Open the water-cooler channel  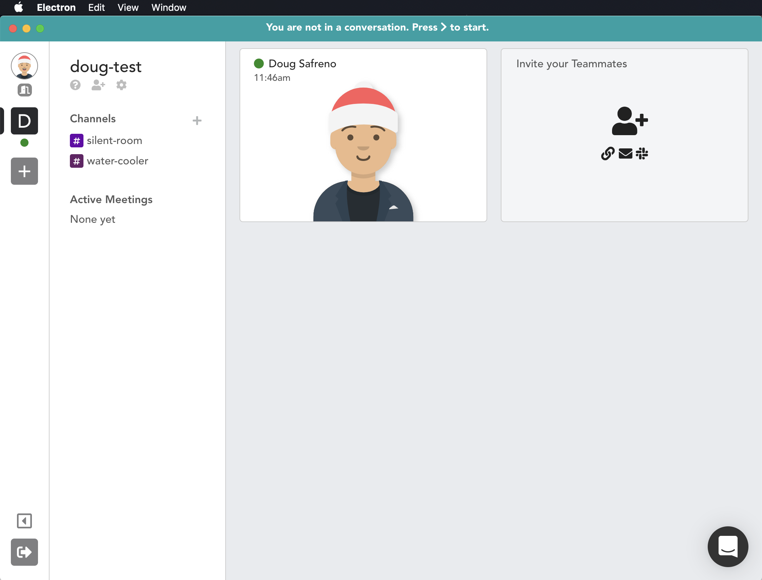(x=117, y=161)
